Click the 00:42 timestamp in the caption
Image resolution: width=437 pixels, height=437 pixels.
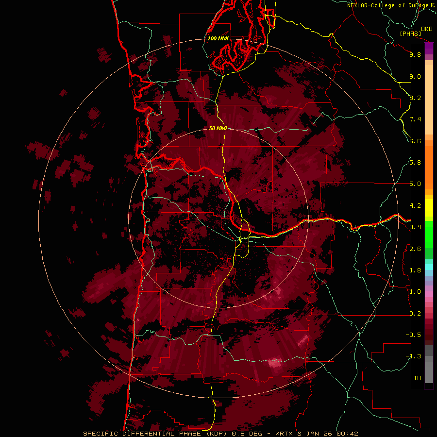347,434
